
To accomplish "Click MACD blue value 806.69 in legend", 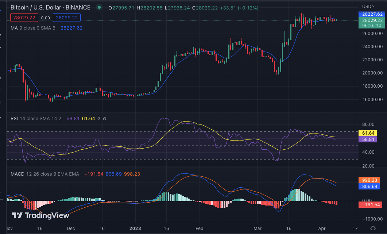I will [113, 174].
